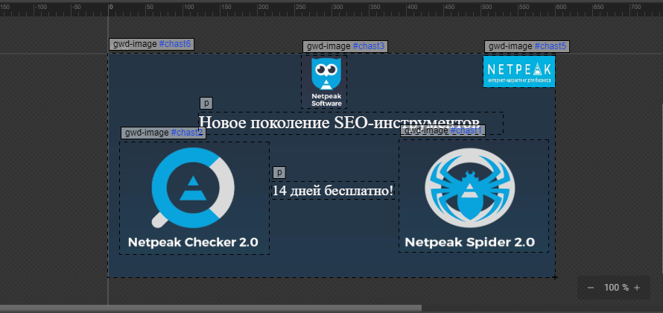The height and width of the screenshot is (313, 663).
Task: Select the Netpeak Spider 2.0 image
Action: [474, 196]
